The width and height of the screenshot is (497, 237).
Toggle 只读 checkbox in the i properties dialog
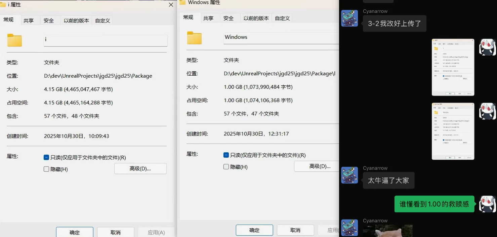coord(46,157)
